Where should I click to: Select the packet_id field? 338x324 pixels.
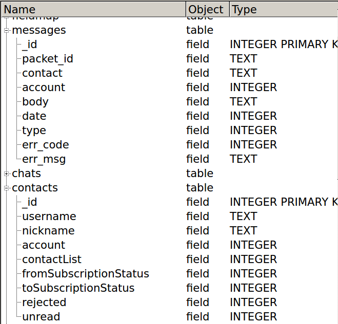(x=48, y=59)
